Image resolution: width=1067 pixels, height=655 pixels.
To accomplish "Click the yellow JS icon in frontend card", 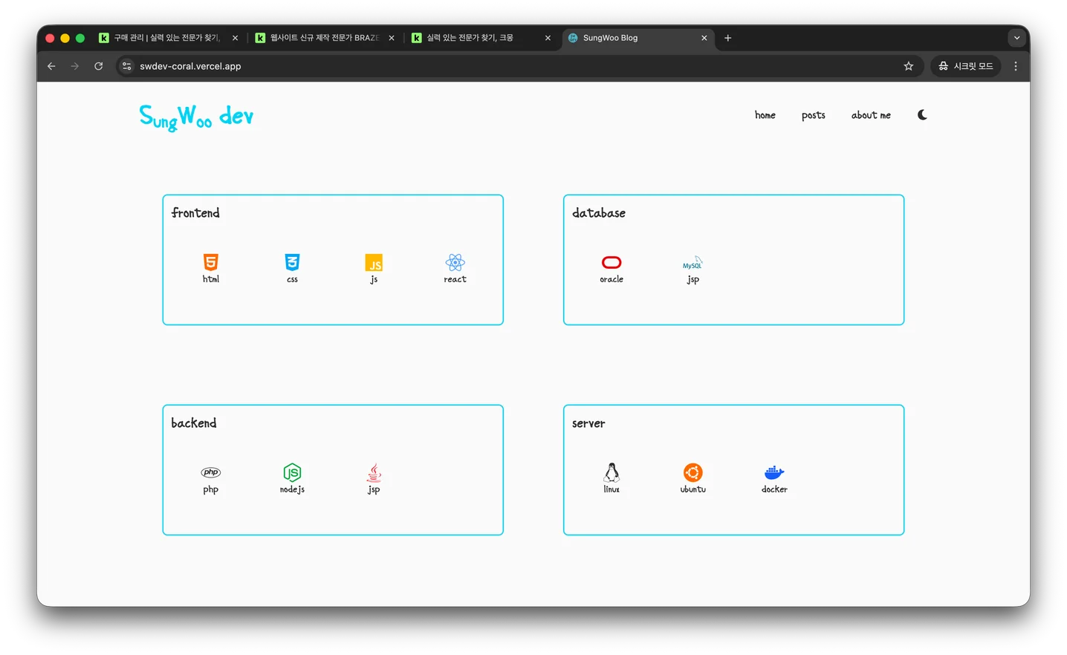I will 374,263.
